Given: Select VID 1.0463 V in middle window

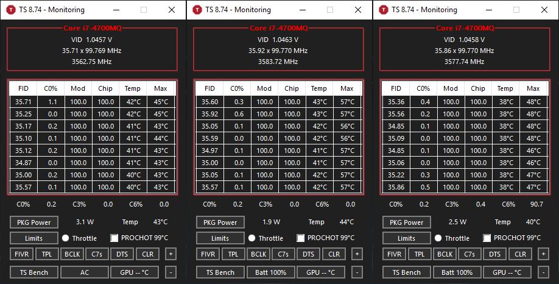Looking at the screenshot, I should (278, 40).
